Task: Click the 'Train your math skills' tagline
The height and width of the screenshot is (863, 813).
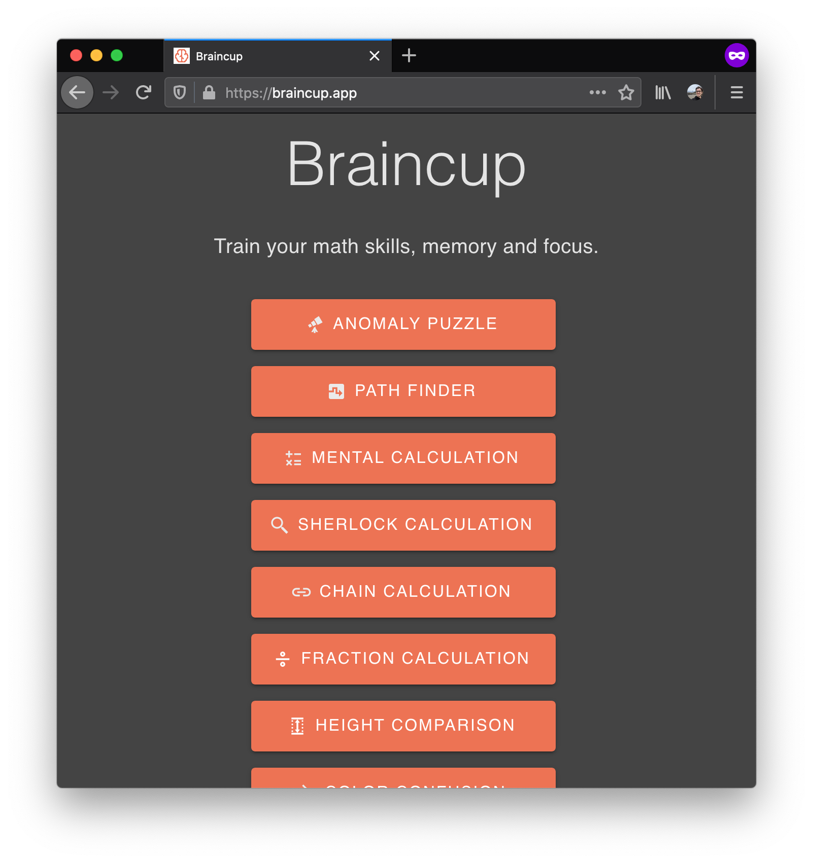Action: click(406, 246)
